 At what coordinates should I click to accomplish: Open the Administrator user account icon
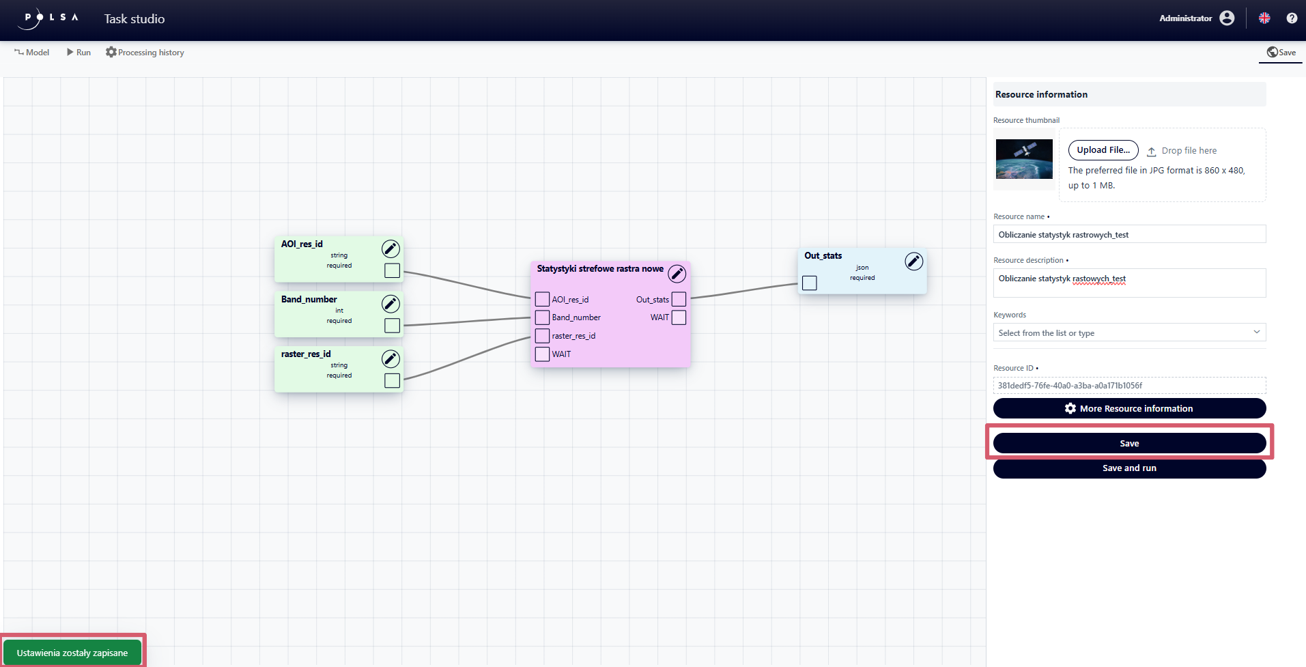pyautogui.click(x=1227, y=18)
